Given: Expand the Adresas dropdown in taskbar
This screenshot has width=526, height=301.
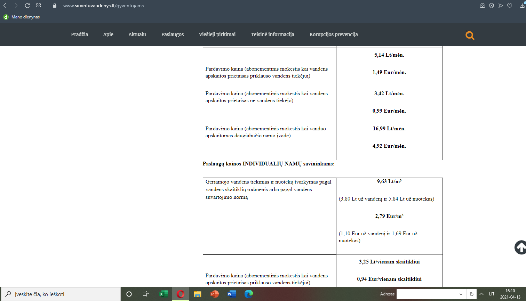Looking at the screenshot, I should click(461, 294).
